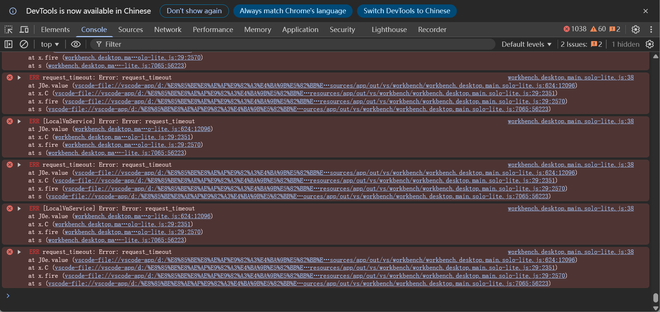The image size is (660, 312).
Task: Expand the last request_timeout error entry
Action: click(19, 252)
